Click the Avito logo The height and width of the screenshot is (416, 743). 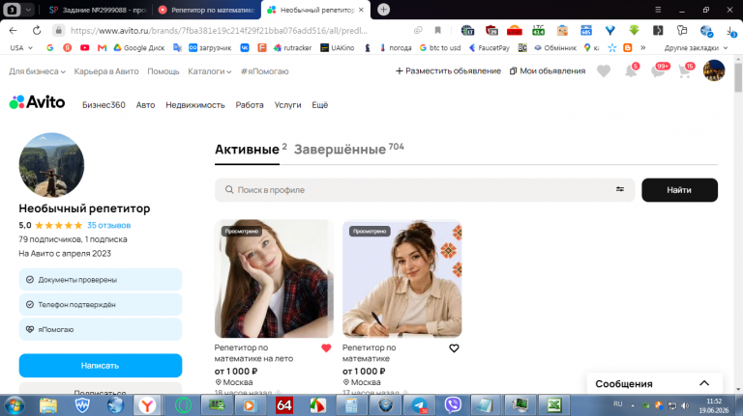(x=37, y=102)
